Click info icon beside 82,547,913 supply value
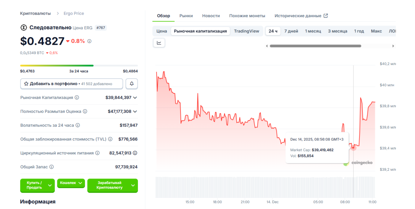The height and width of the screenshot is (209, 415). pyautogui.click(x=135, y=153)
